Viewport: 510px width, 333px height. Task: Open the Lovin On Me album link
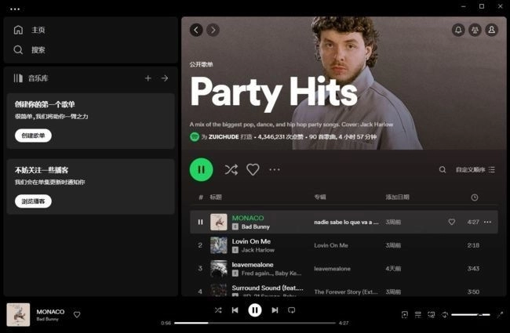(331, 245)
